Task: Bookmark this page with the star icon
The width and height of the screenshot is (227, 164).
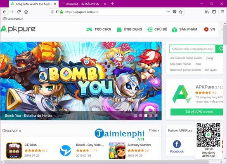Action: [x=181, y=12]
